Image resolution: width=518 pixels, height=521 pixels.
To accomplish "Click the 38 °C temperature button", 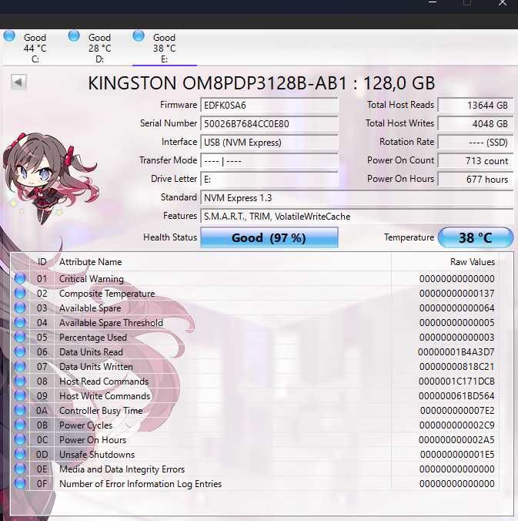I will tap(476, 237).
